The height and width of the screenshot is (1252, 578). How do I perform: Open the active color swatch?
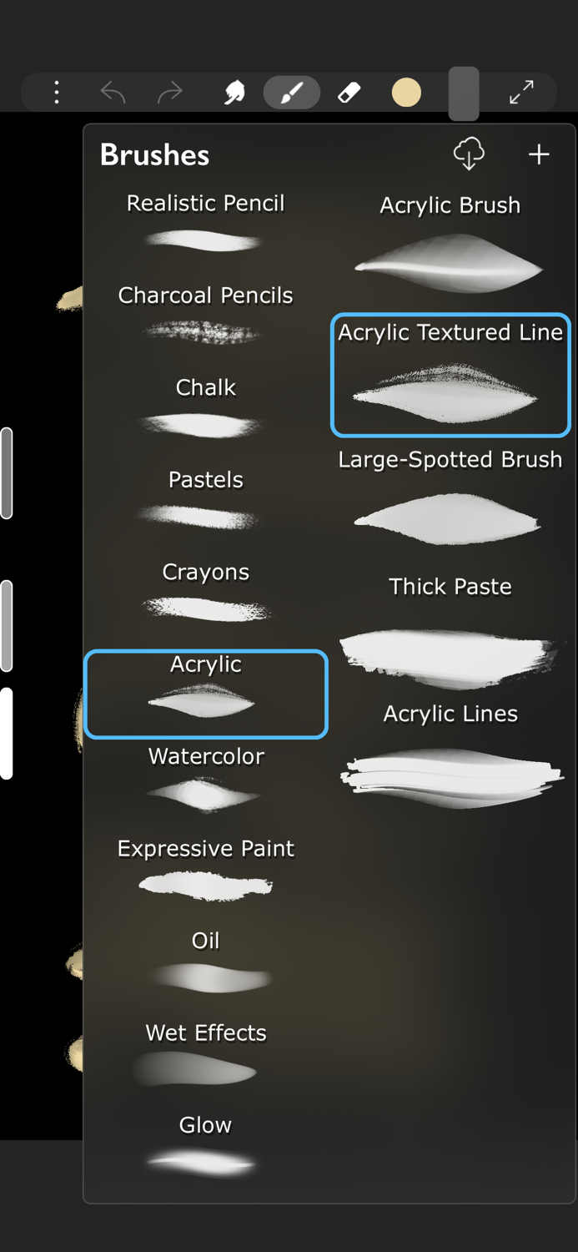point(406,92)
